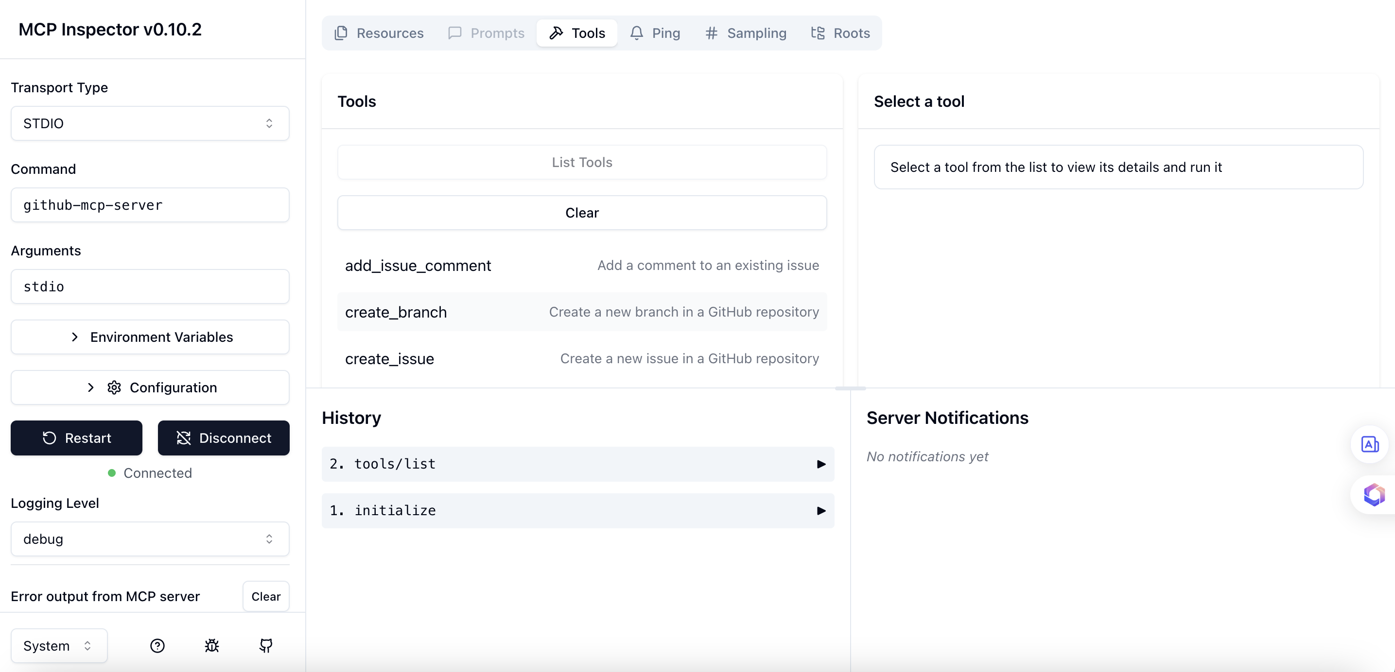Click the Roots tab folder tree icon
The width and height of the screenshot is (1395, 672).
click(x=818, y=33)
